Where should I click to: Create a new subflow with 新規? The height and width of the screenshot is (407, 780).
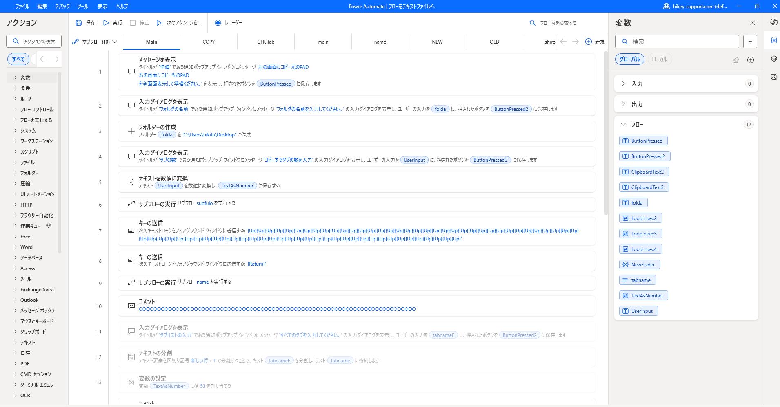click(595, 41)
